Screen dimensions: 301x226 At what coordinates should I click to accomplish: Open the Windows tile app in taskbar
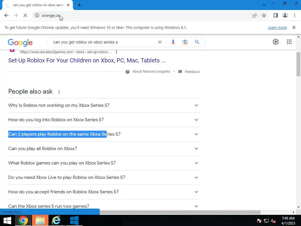click(74, 220)
